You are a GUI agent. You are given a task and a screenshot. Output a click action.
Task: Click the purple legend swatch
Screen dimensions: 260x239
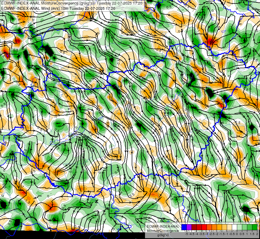coord(189,227)
